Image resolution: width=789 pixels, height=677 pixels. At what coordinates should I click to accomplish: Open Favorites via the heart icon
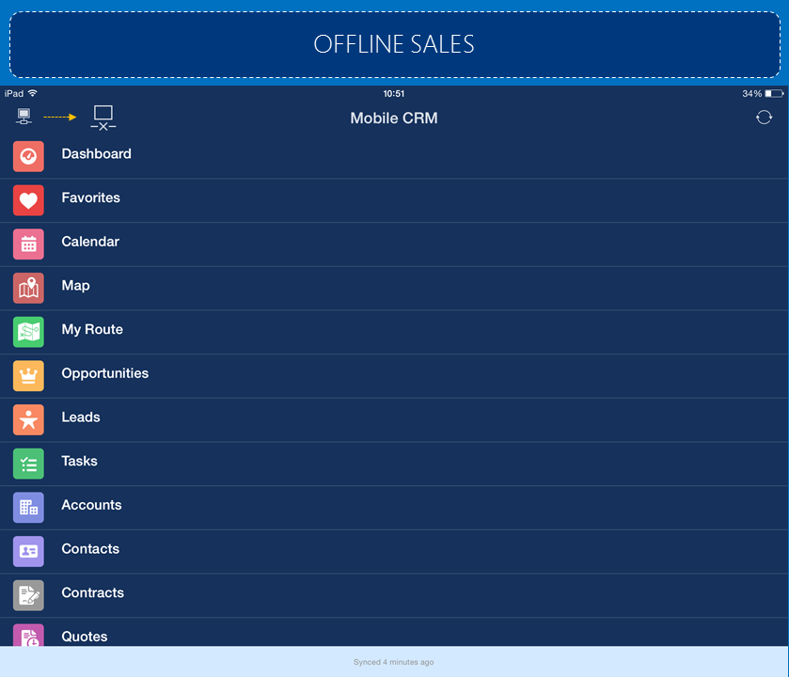28,200
